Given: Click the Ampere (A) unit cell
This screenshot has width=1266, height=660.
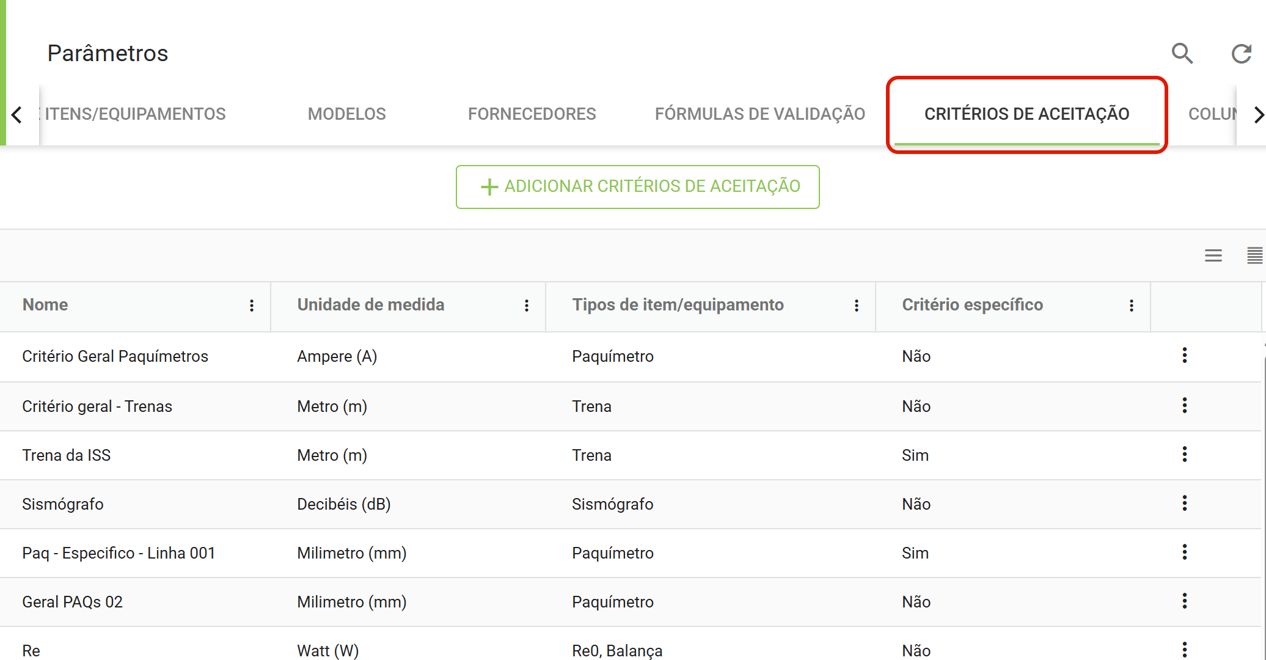Looking at the screenshot, I should coord(337,356).
